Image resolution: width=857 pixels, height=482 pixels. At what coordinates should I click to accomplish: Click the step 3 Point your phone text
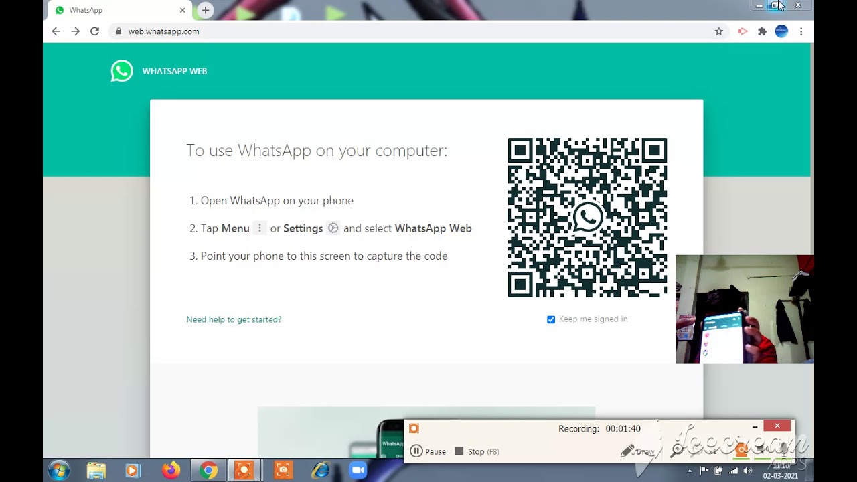pos(324,256)
